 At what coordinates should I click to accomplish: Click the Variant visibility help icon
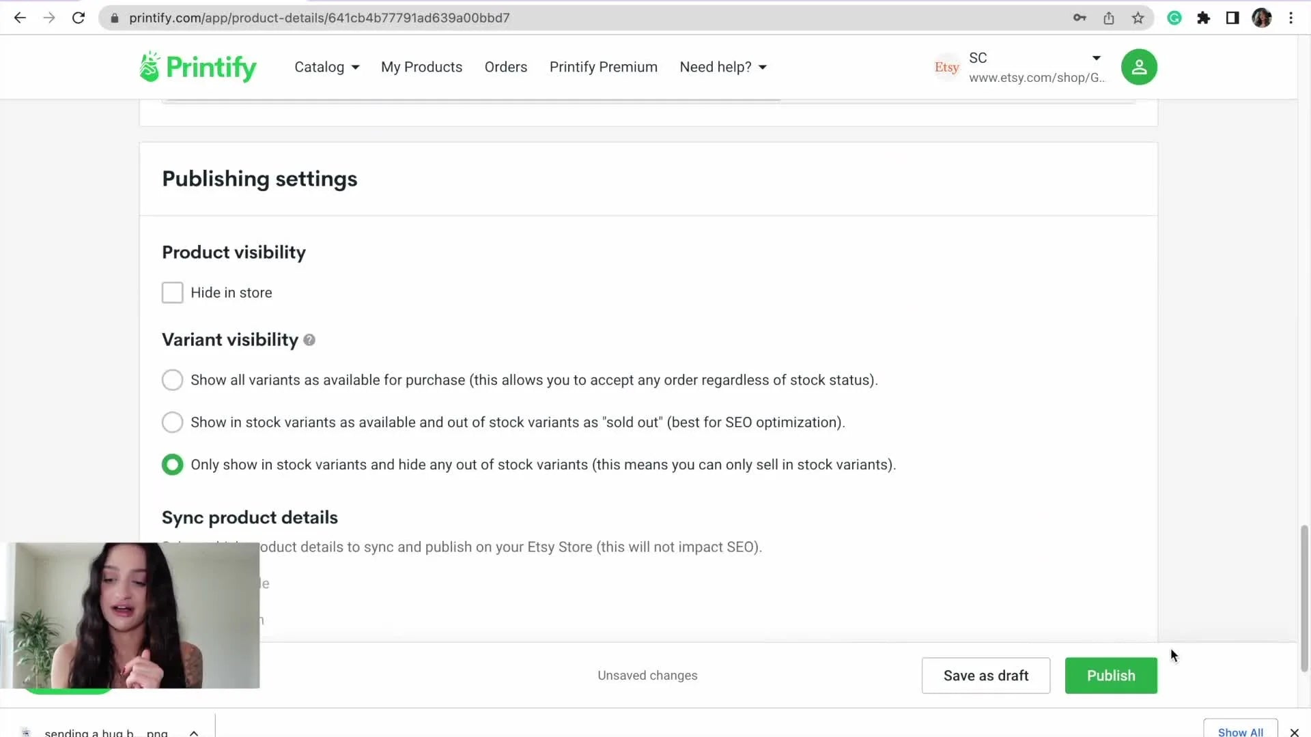[309, 340]
